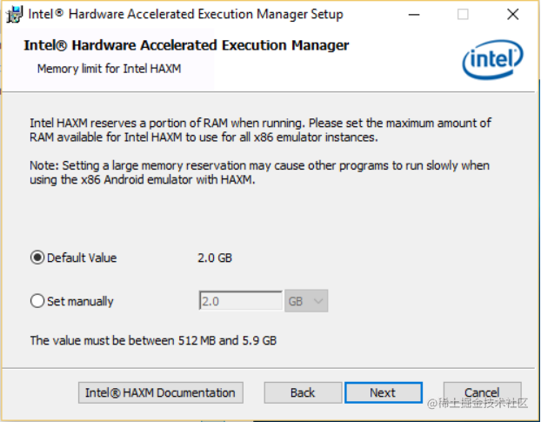Go Back to the previous setup step

[x=303, y=392]
